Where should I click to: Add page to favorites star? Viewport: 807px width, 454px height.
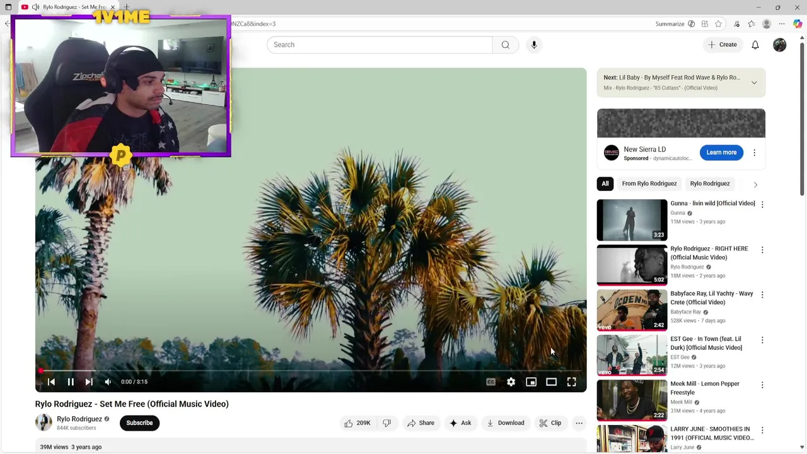pyautogui.click(x=718, y=24)
